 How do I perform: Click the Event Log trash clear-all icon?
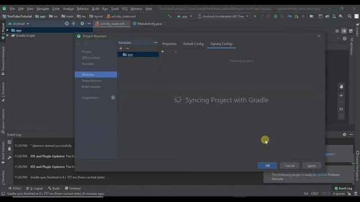click(x=10, y=149)
